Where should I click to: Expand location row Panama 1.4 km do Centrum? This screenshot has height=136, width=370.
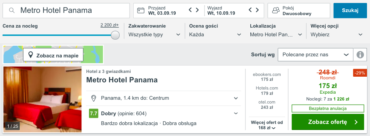(164, 98)
